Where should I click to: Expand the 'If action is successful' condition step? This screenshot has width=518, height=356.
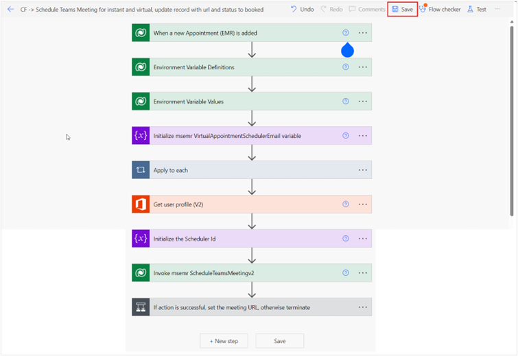[x=252, y=307]
